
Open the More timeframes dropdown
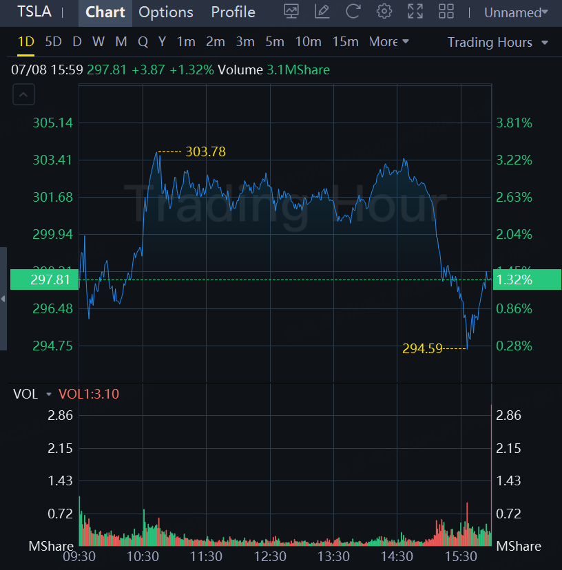click(389, 42)
